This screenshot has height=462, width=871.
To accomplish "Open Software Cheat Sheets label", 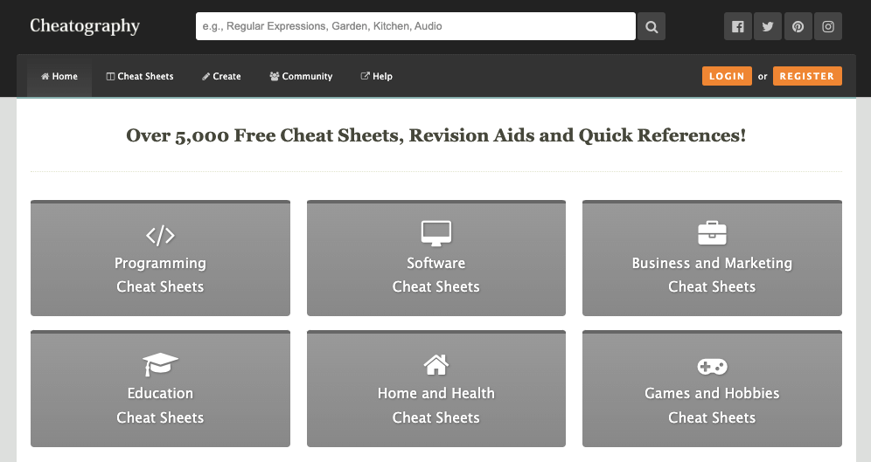I will (436, 274).
